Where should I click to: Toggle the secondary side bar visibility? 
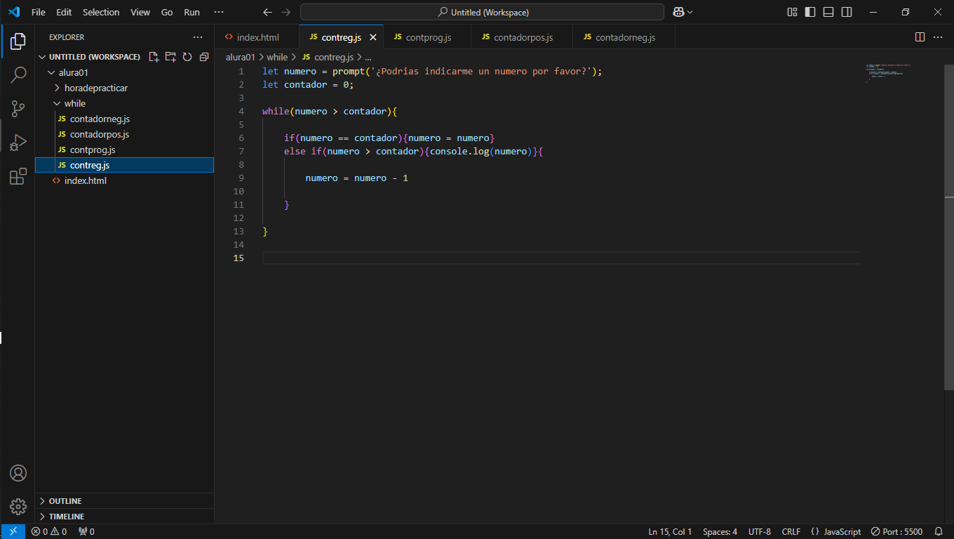point(847,12)
